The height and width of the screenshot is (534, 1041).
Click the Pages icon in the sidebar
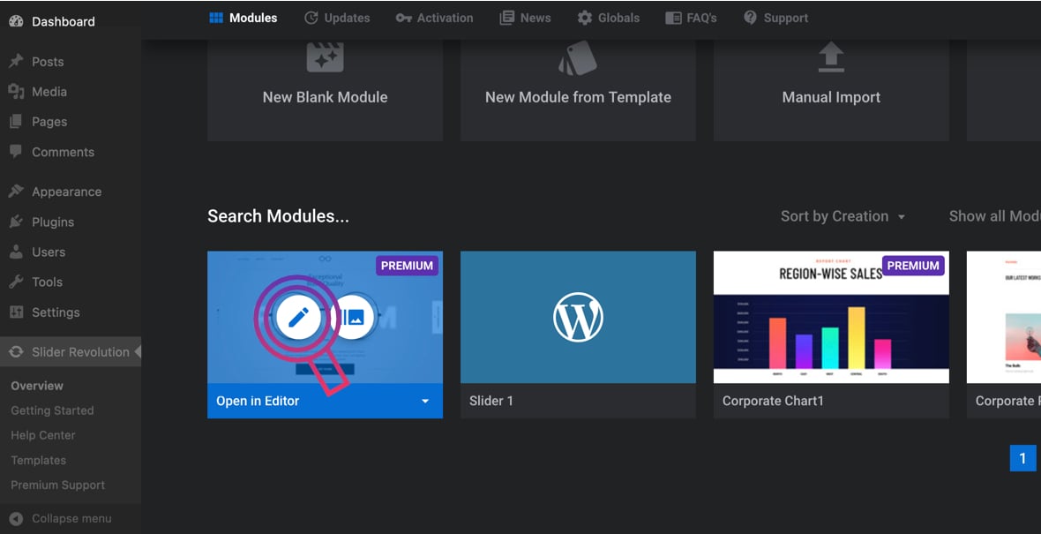(x=16, y=122)
